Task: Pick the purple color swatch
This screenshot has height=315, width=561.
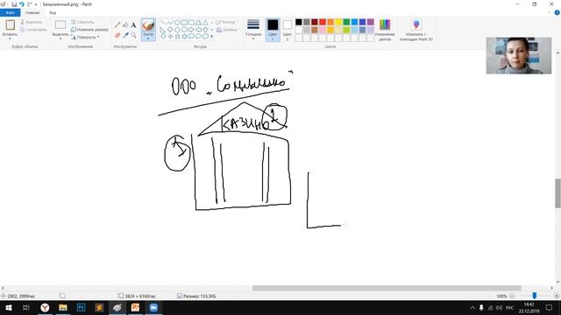Action: 370,22
